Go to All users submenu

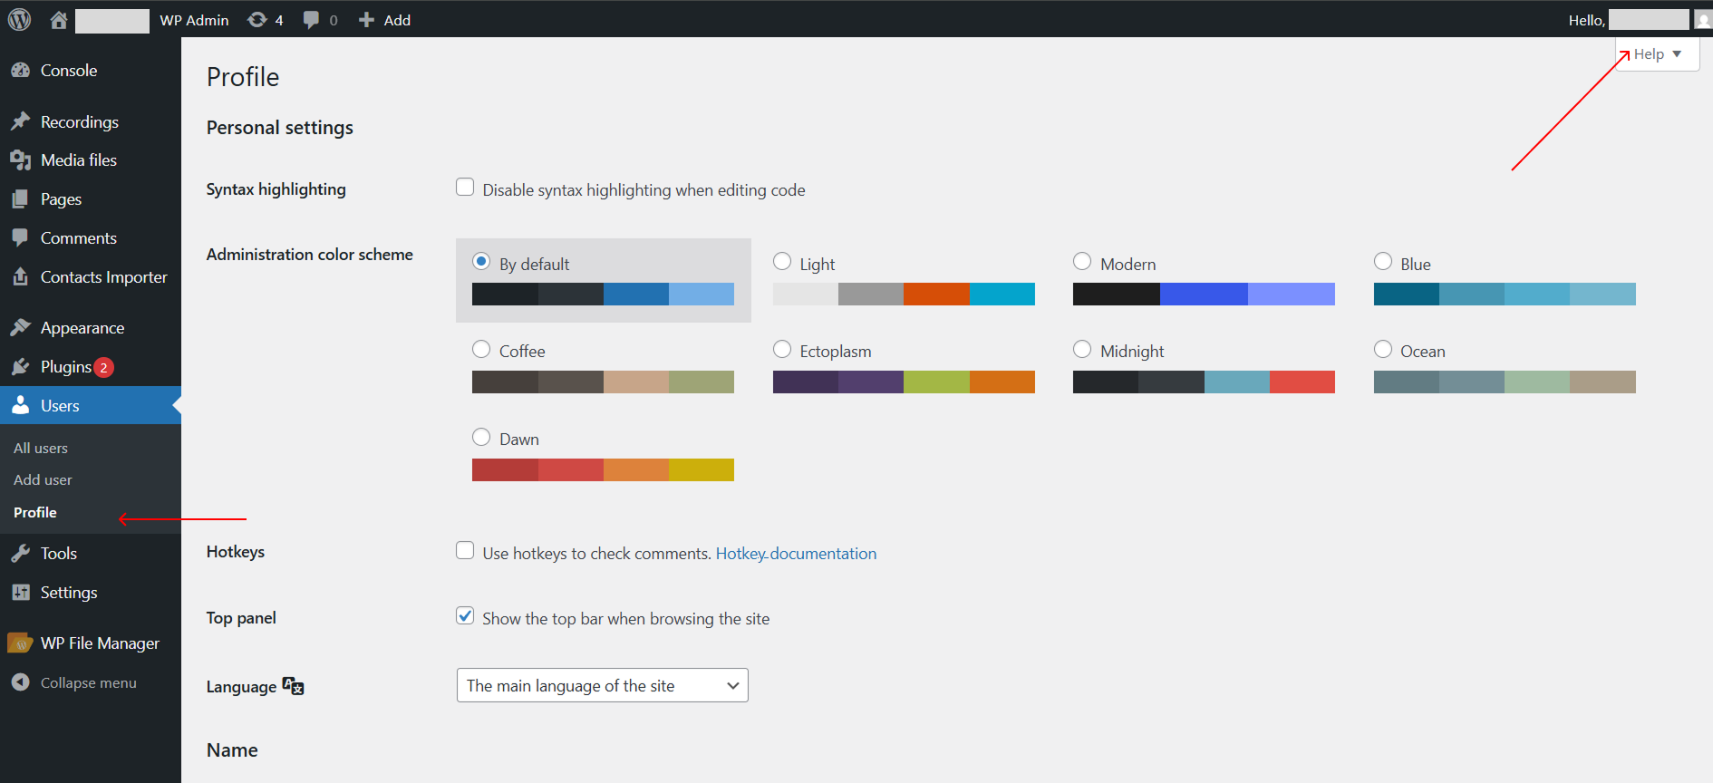[41, 448]
